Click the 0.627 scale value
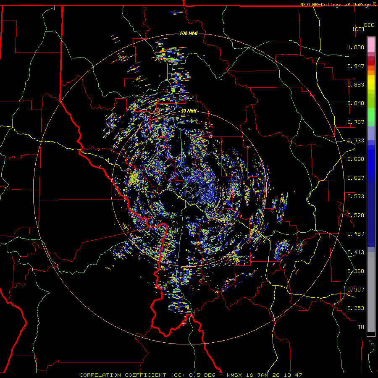The image size is (378, 378). coord(356,178)
